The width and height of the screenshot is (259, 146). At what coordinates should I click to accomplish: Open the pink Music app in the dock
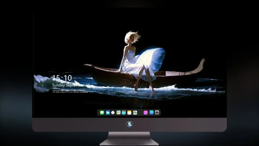point(145,112)
